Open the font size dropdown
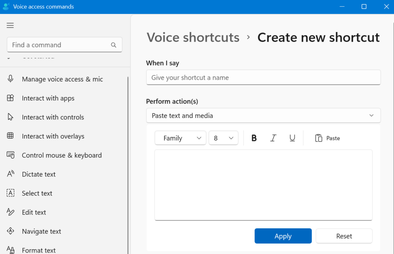 click(224, 138)
